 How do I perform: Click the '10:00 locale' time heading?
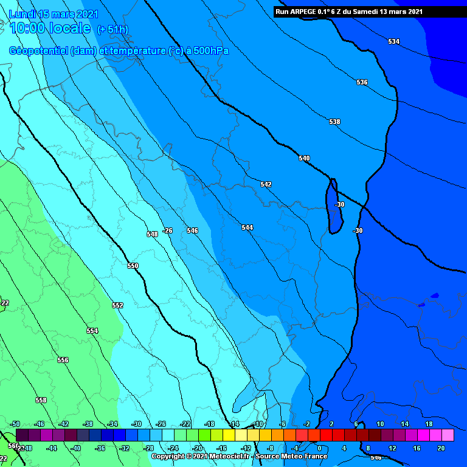tap(50, 28)
